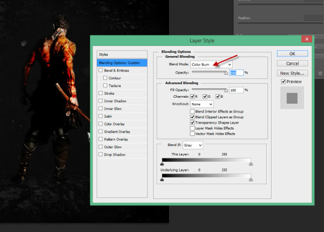This screenshot has width=324, height=232.
Task: Uncheck the Preview checkbox
Action: (283, 82)
